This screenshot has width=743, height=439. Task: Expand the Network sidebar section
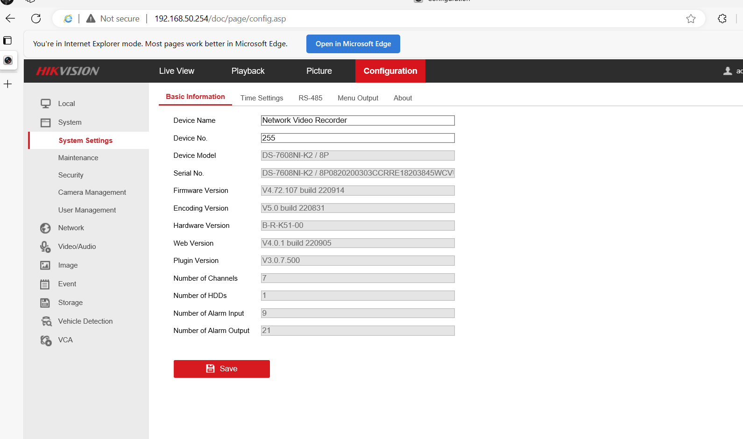71,228
